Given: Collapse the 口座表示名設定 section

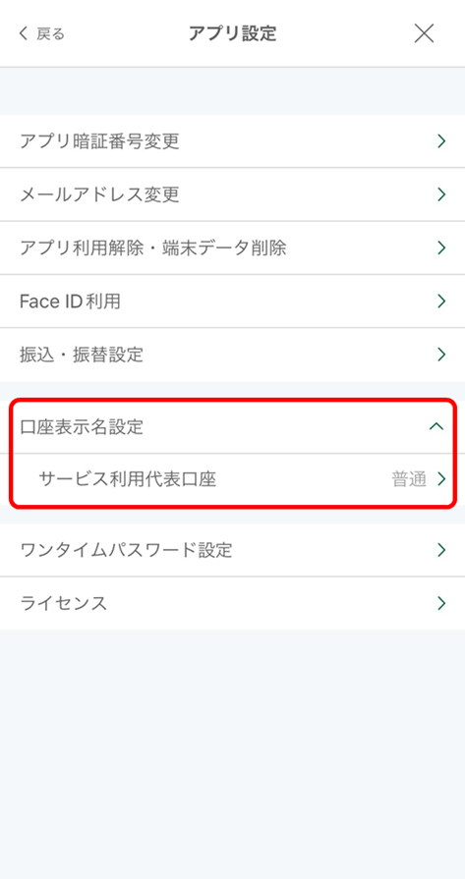Looking at the screenshot, I should pos(232,427).
